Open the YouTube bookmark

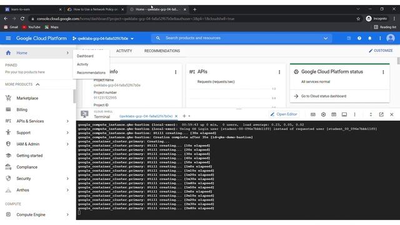click(x=31, y=27)
